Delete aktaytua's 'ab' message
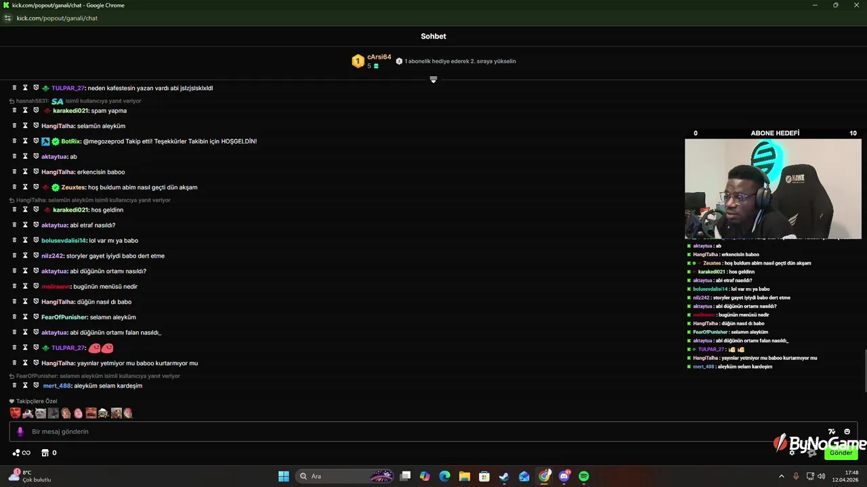The height and width of the screenshot is (487, 867). pos(14,156)
